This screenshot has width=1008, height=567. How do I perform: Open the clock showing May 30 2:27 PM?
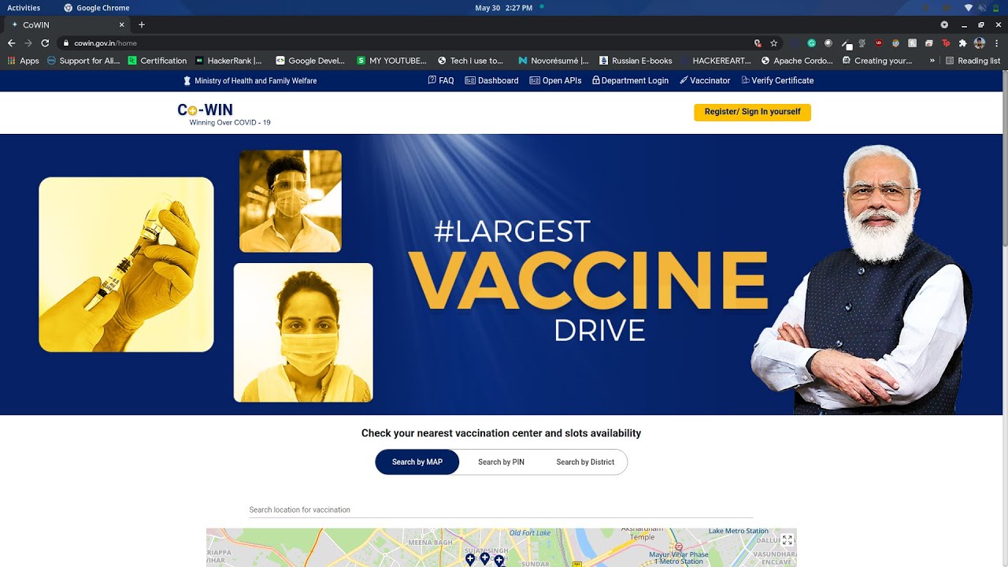pos(504,8)
